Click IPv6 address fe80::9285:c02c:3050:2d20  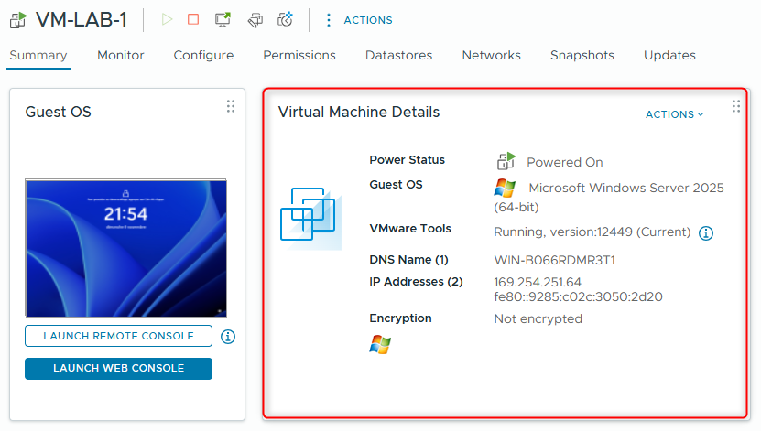pyautogui.click(x=578, y=296)
